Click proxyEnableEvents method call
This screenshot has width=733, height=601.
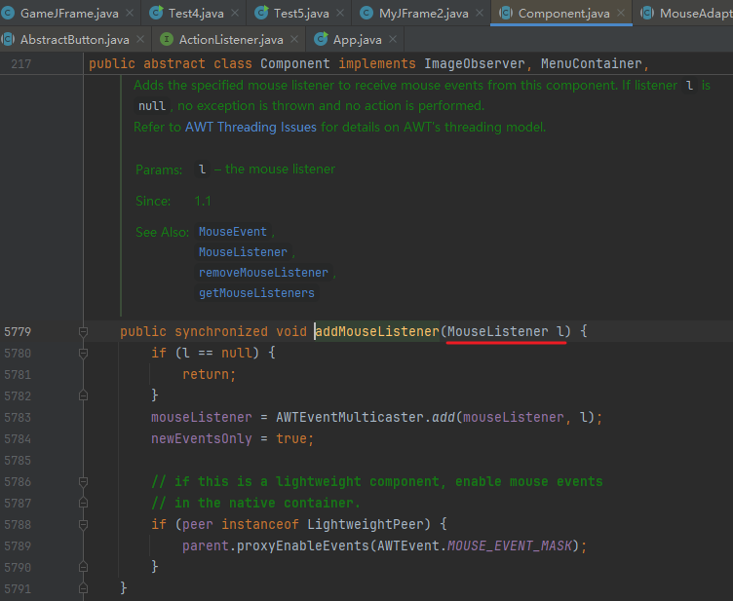click(x=303, y=545)
